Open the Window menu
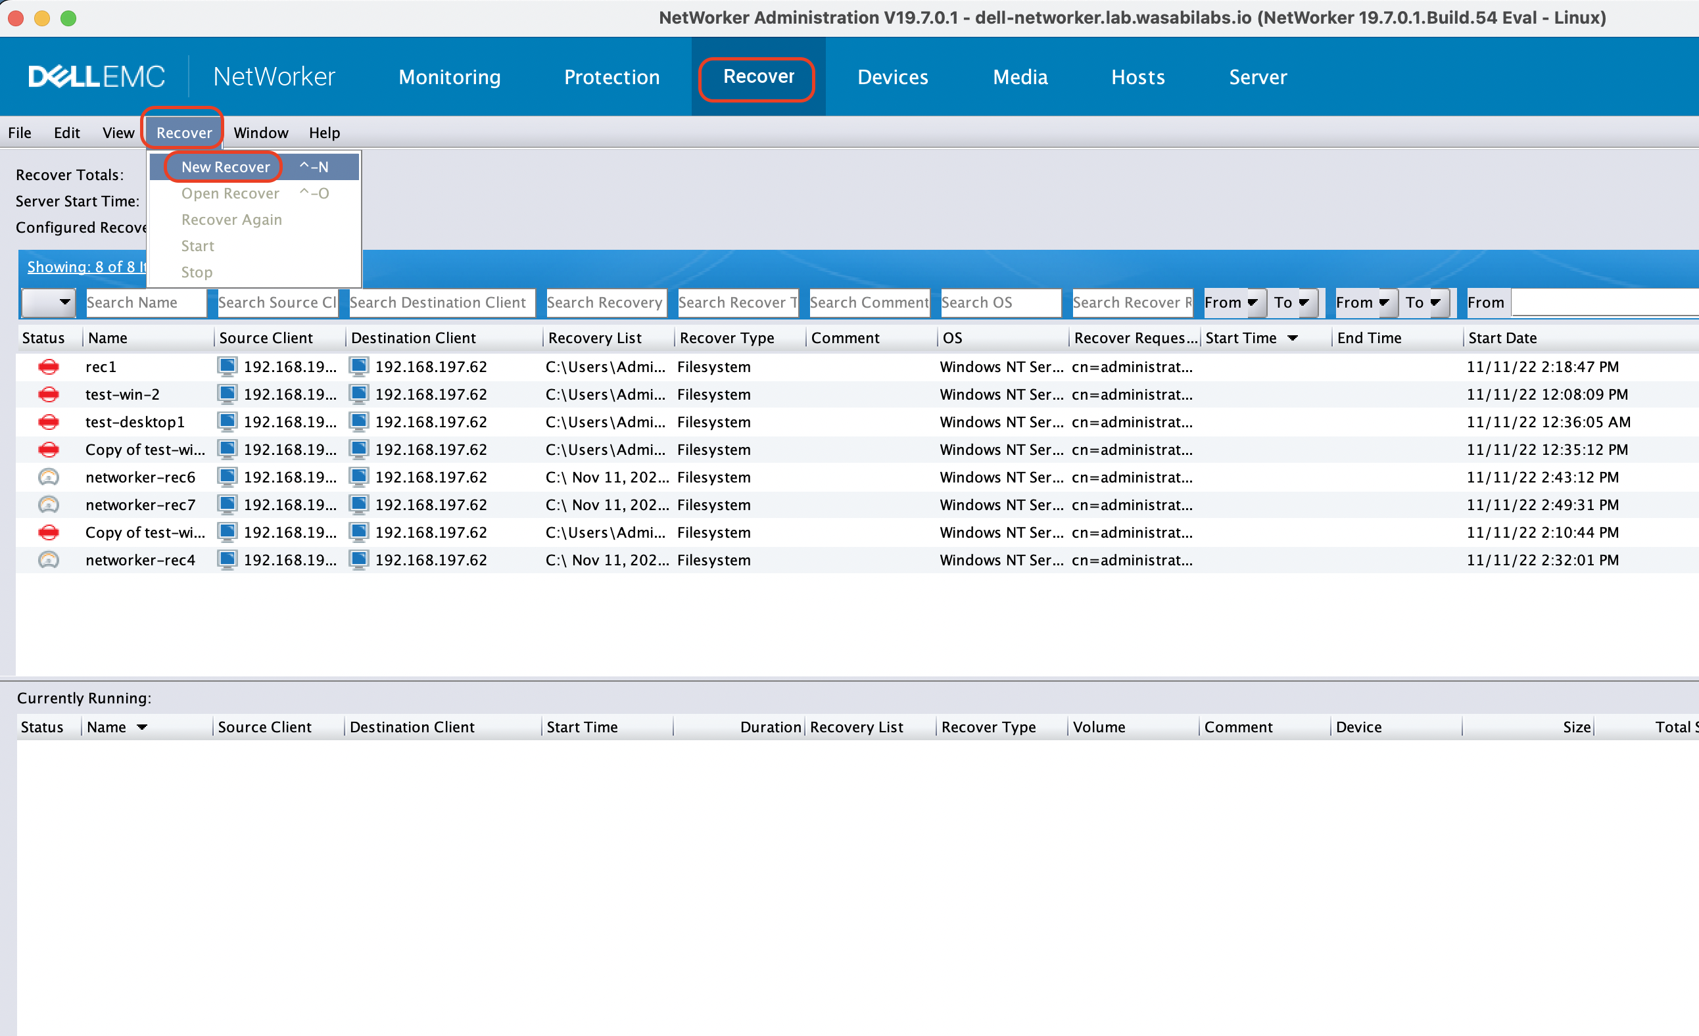 (x=260, y=132)
